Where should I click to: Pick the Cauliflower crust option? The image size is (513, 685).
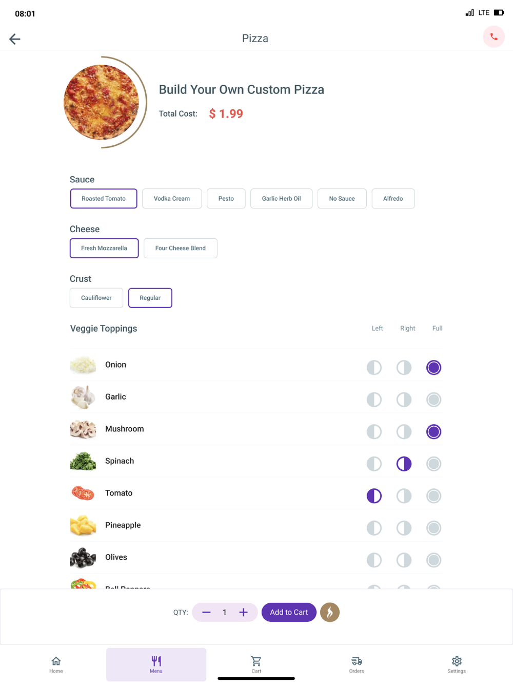click(x=96, y=298)
